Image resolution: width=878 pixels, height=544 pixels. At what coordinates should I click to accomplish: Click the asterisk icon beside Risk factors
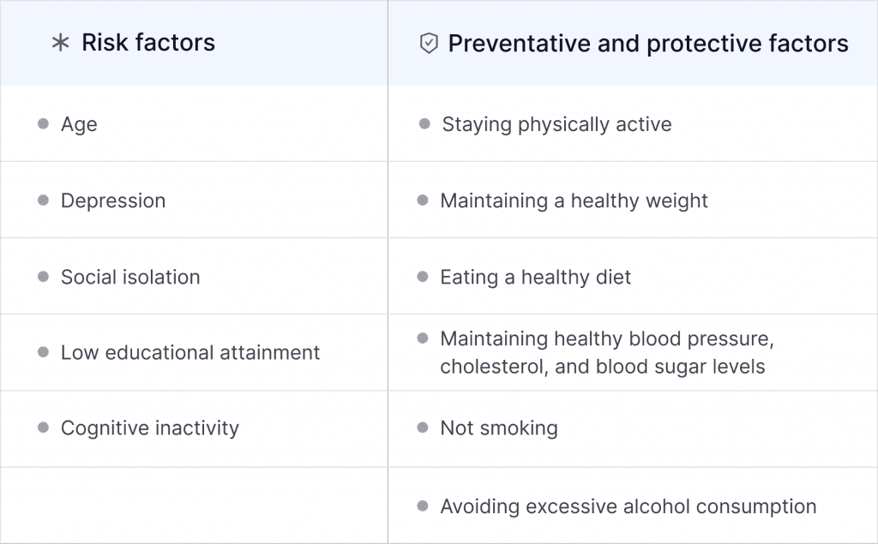coord(60,44)
